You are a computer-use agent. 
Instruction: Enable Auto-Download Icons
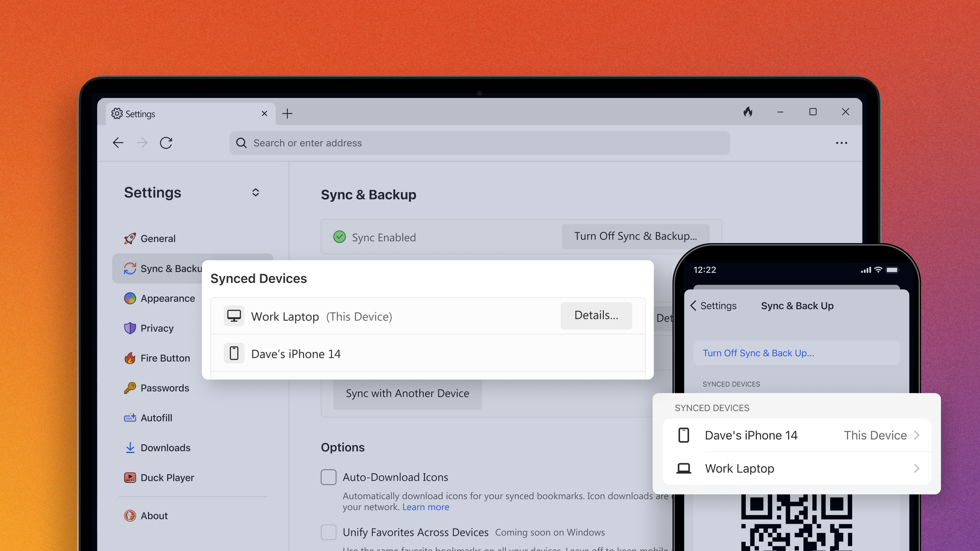point(328,477)
